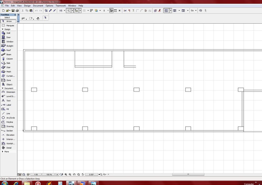Select the Object tool
This screenshot has width=262, height=185.
coord(8,84)
